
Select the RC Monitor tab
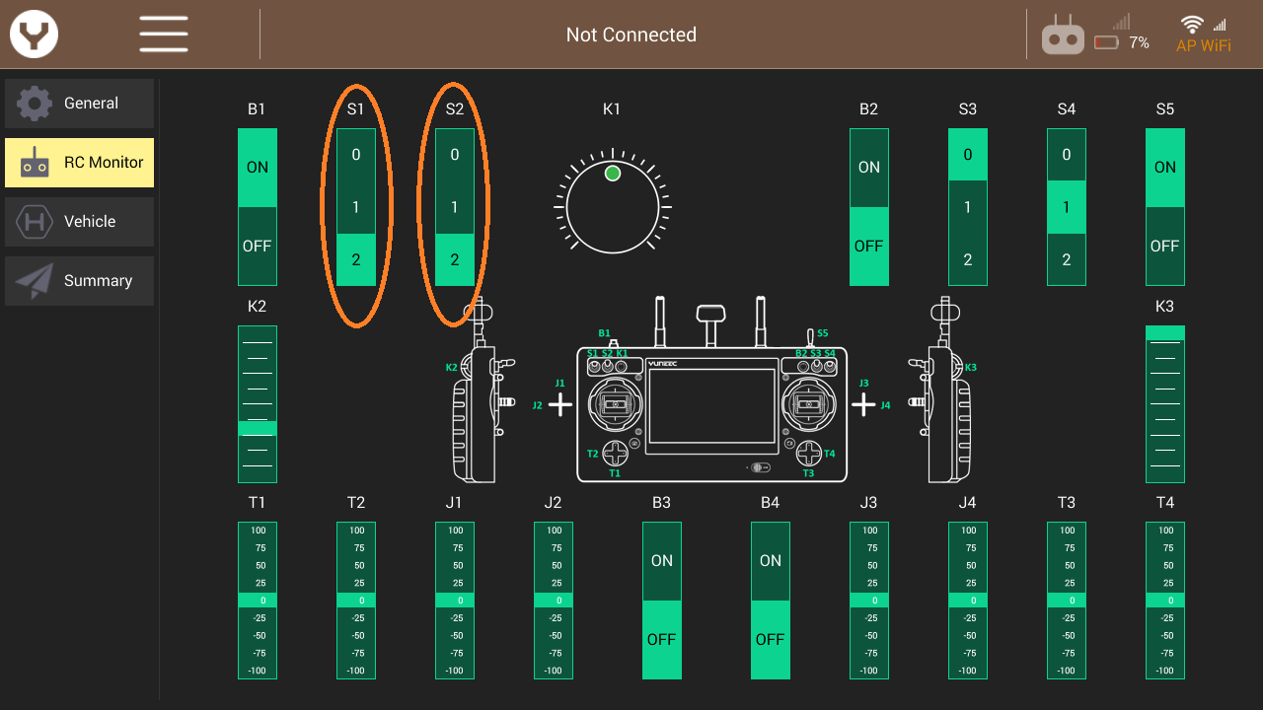tap(80, 163)
